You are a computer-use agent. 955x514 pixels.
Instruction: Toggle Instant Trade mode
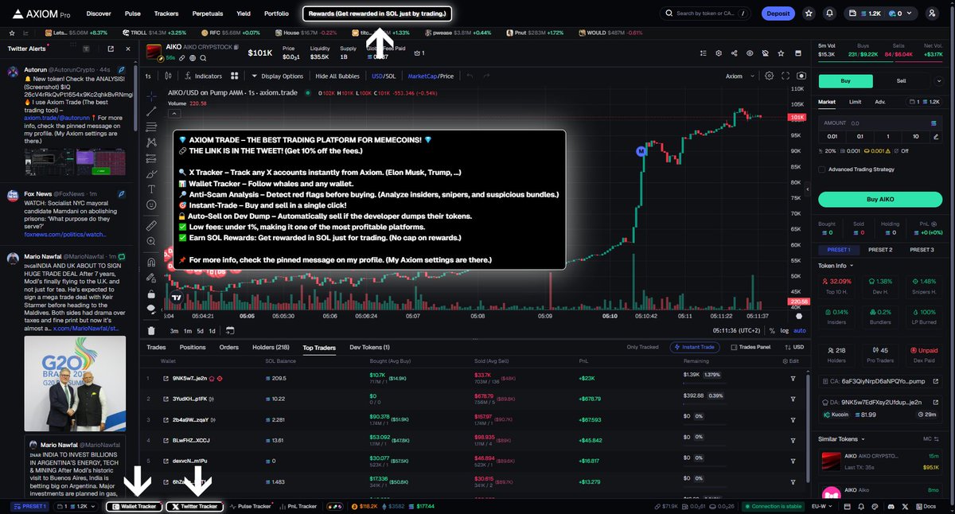(x=696, y=347)
